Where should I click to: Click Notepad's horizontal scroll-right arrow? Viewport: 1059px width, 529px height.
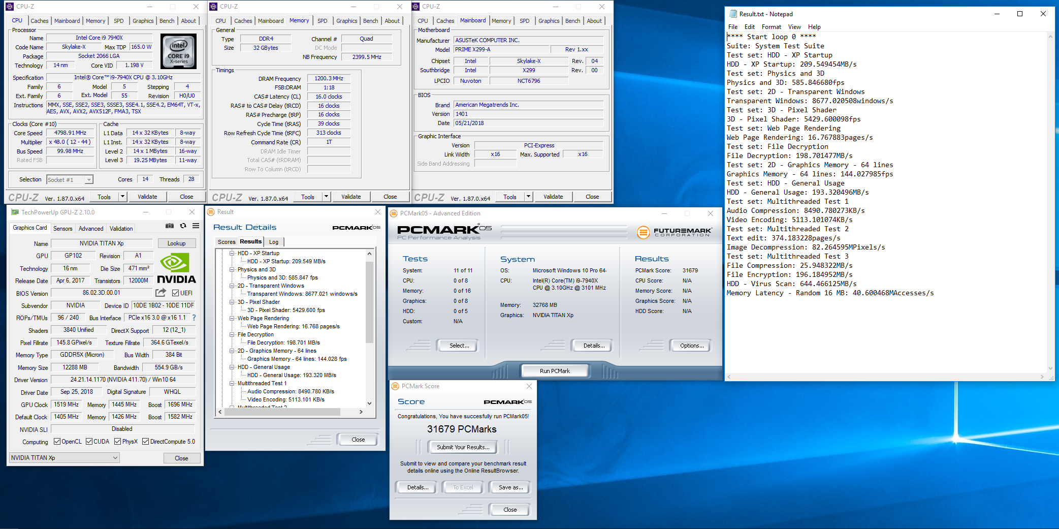point(1042,377)
